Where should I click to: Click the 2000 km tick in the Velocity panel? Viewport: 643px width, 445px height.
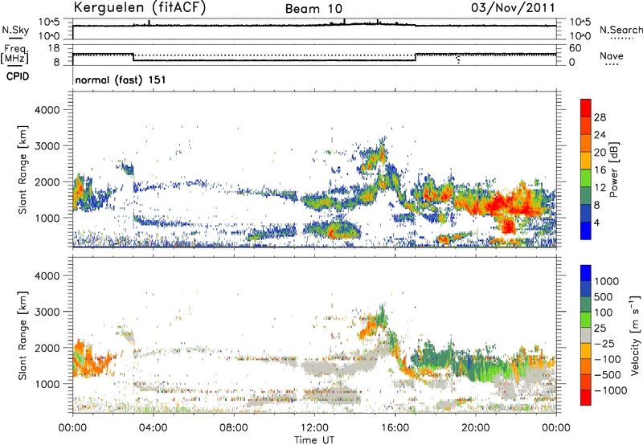click(x=47, y=348)
